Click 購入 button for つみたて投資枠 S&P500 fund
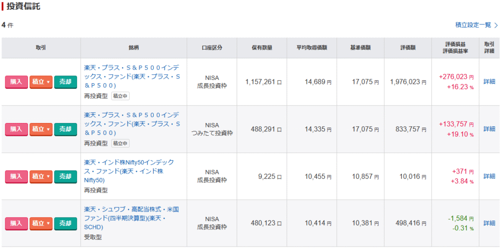 pyautogui.click(x=16, y=129)
